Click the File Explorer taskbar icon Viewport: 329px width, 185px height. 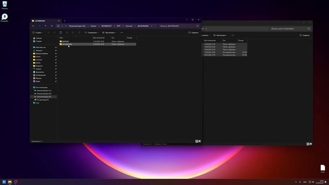point(10,182)
